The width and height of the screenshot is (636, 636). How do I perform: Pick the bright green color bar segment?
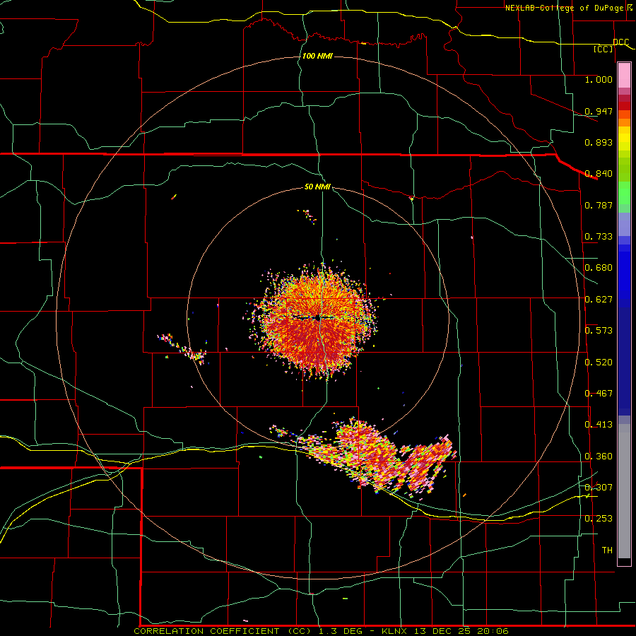click(x=624, y=193)
